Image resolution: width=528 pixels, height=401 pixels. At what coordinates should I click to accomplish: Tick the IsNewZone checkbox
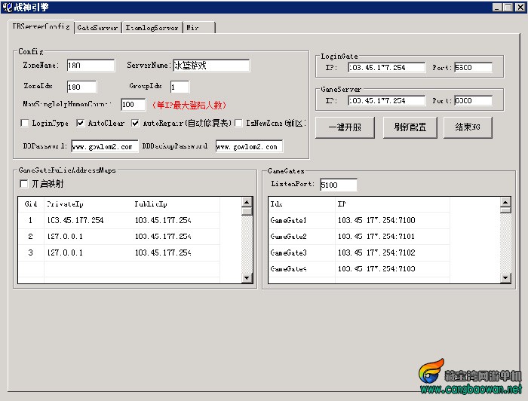pos(238,123)
